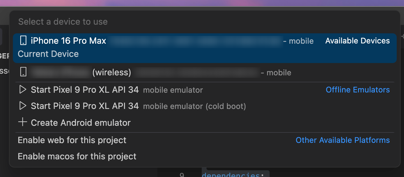Viewport: 404px width, 177px height.
Task: Click the Current Device description text
Action: coord(48,54)
